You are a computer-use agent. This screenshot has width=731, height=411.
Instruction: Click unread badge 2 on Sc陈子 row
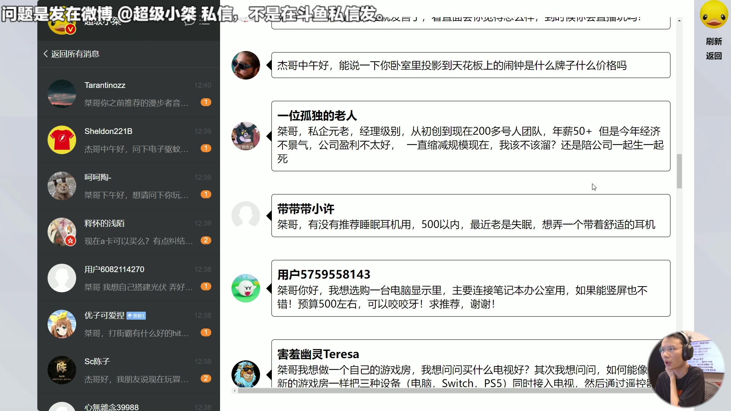(206, 378)
